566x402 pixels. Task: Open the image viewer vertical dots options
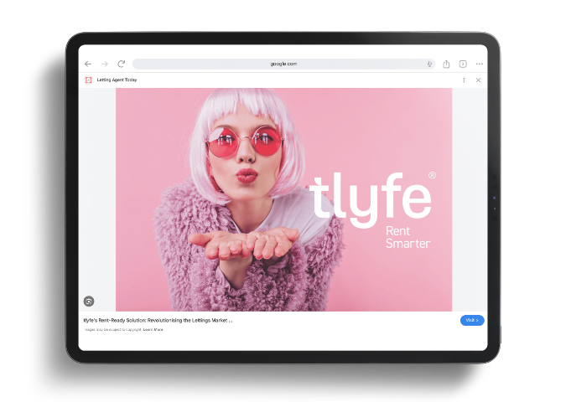464,80
